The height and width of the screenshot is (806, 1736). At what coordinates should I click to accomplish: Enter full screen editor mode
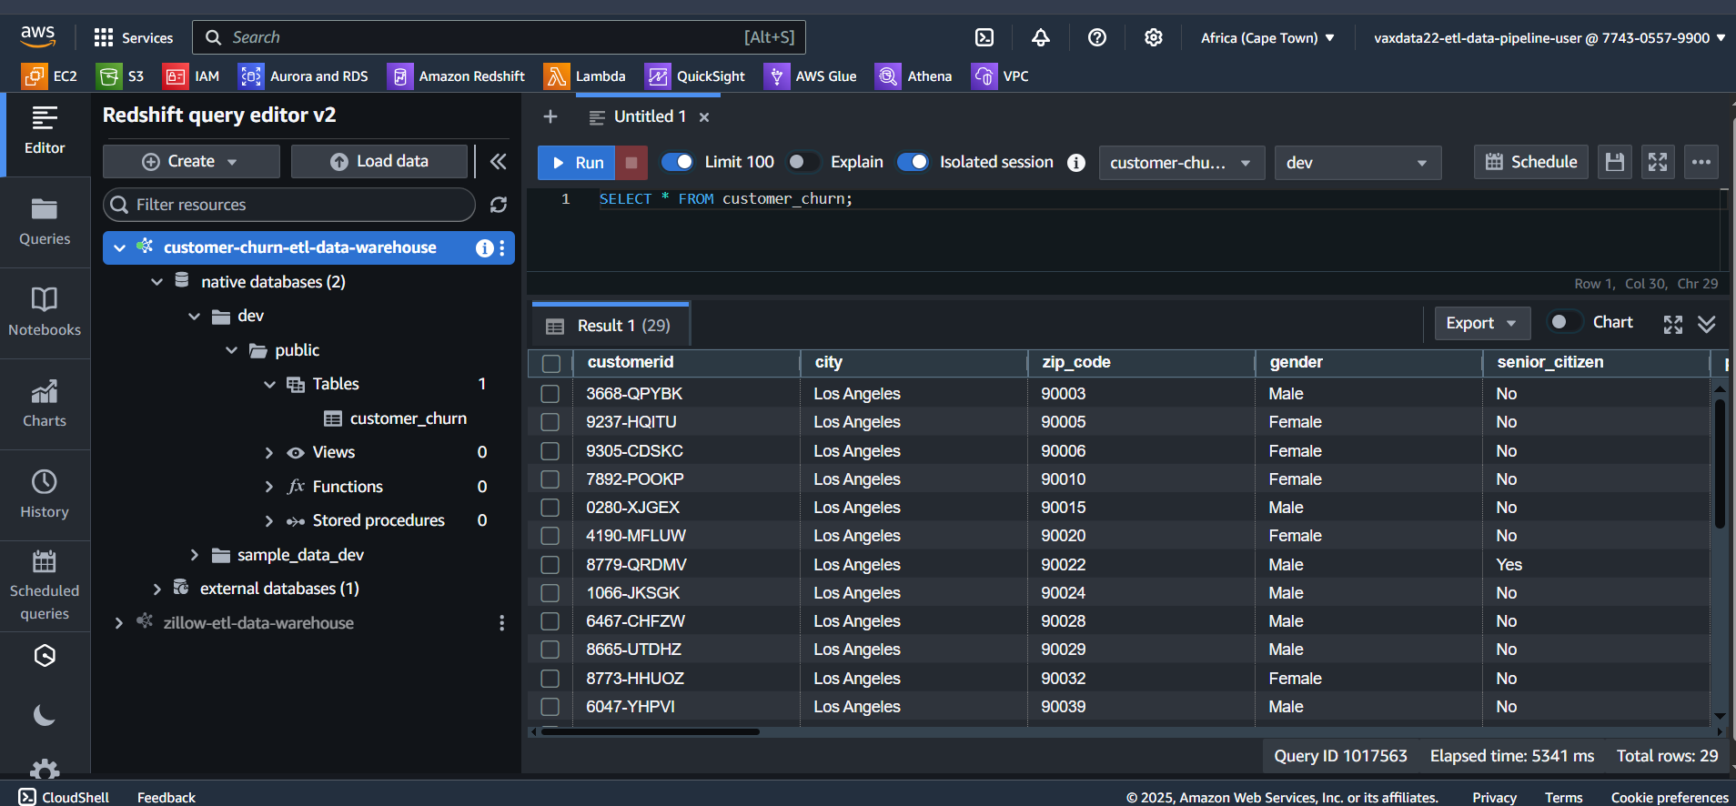click(1658, 162)
